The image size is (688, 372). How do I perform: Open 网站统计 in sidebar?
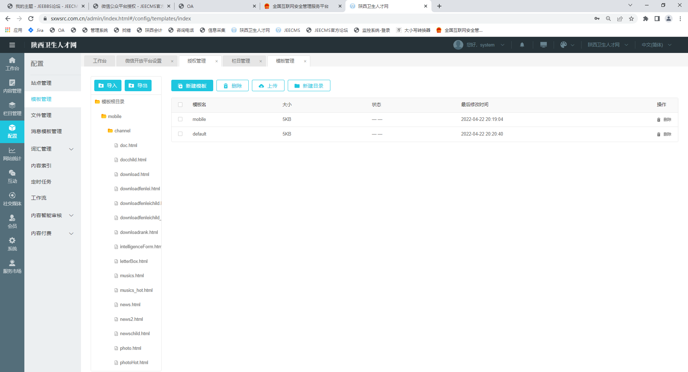12,154
